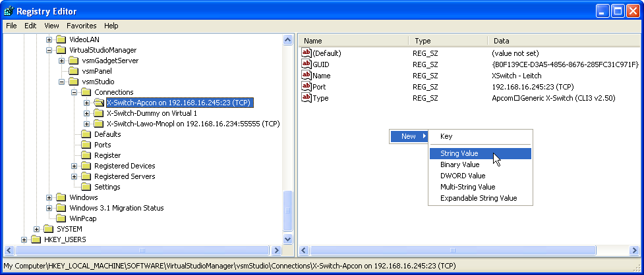Choose String Value from the New submenu
644x275 pixels.
tap(459, 153)
